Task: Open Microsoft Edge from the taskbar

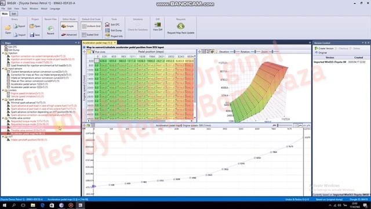Action: 42,205
